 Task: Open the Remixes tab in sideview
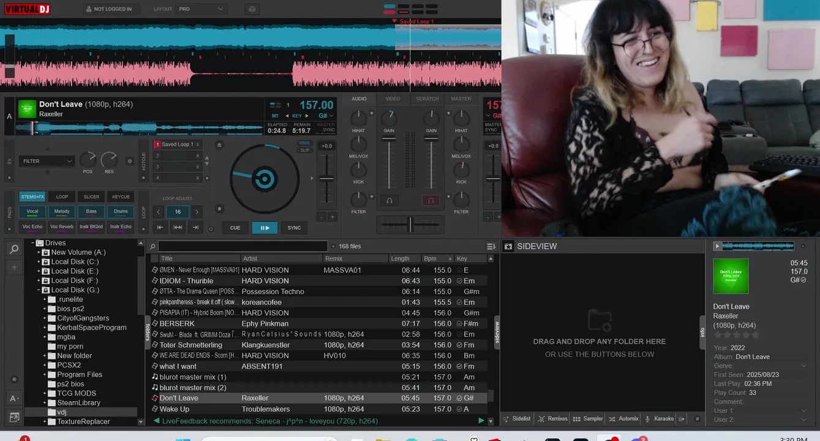553,419
